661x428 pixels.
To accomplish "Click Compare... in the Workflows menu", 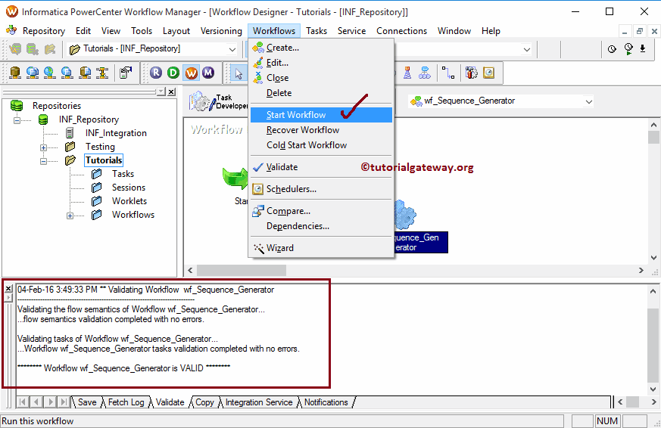I will click(321, 211).
